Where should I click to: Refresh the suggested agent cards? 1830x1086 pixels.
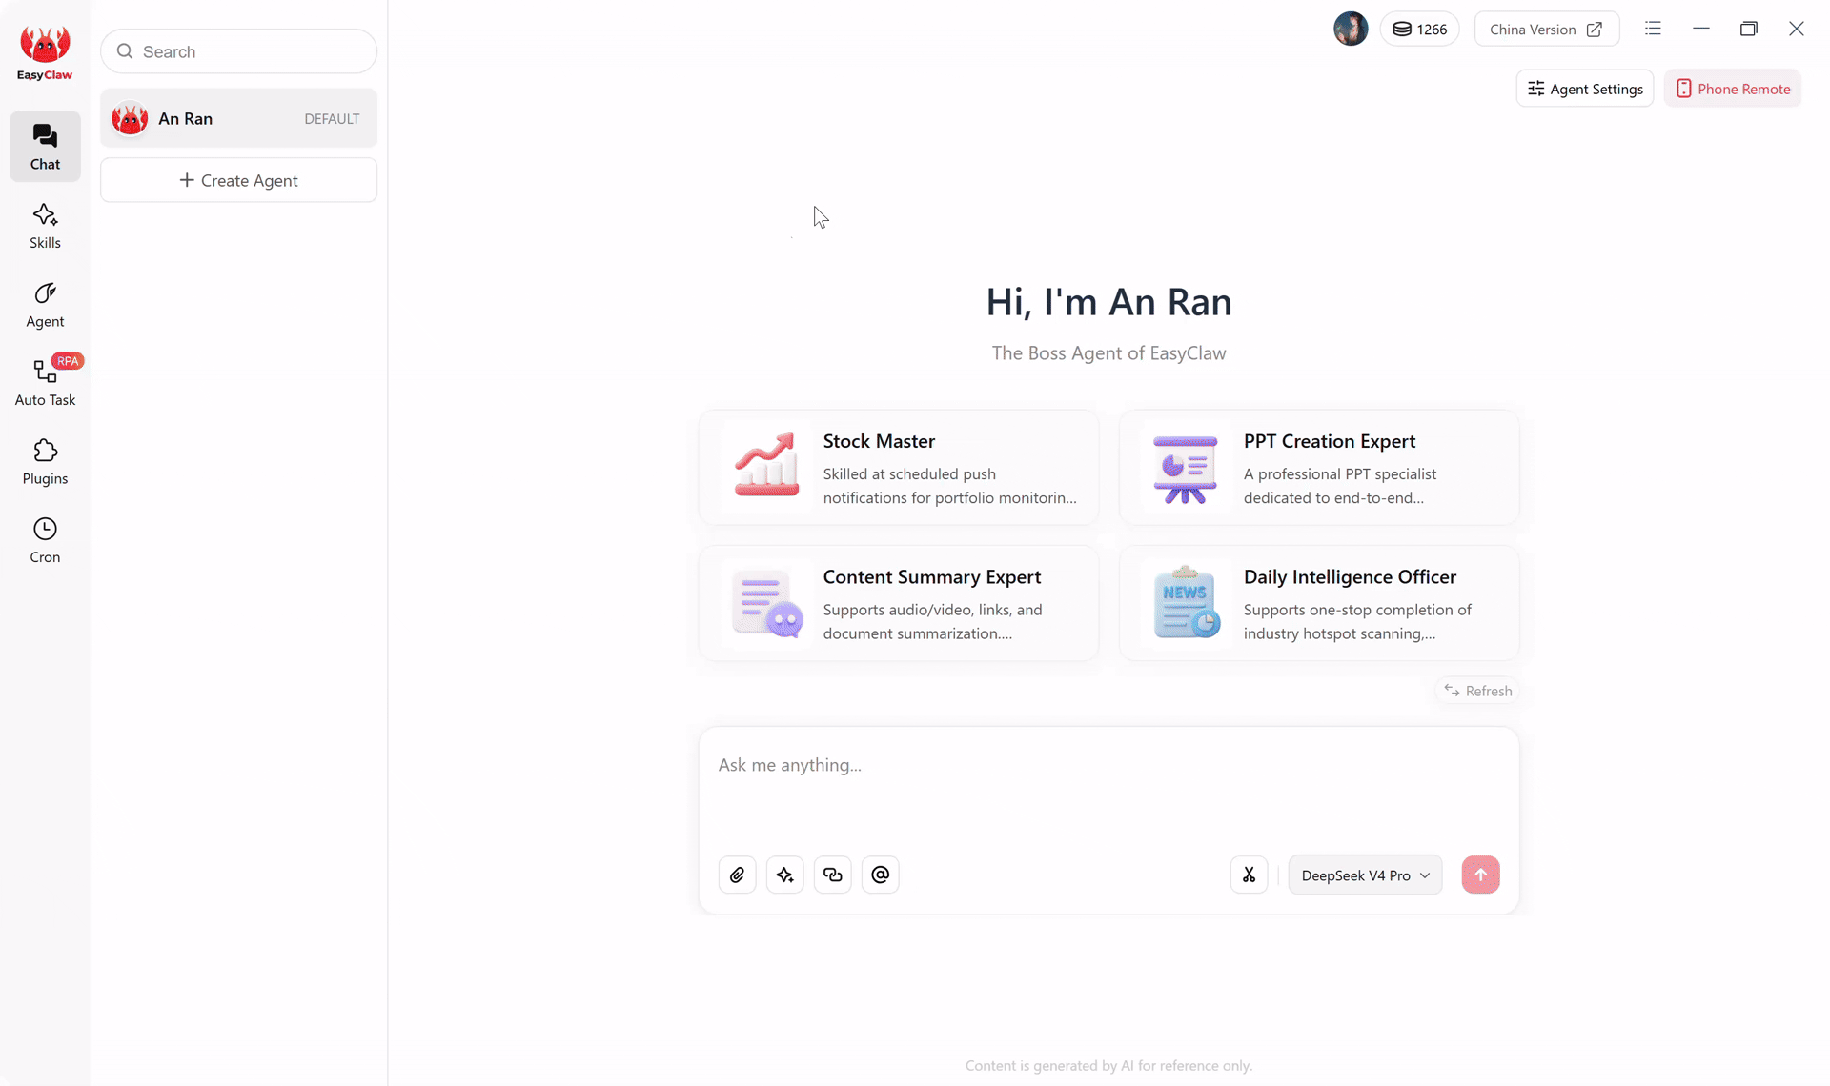coord(1477,691)
